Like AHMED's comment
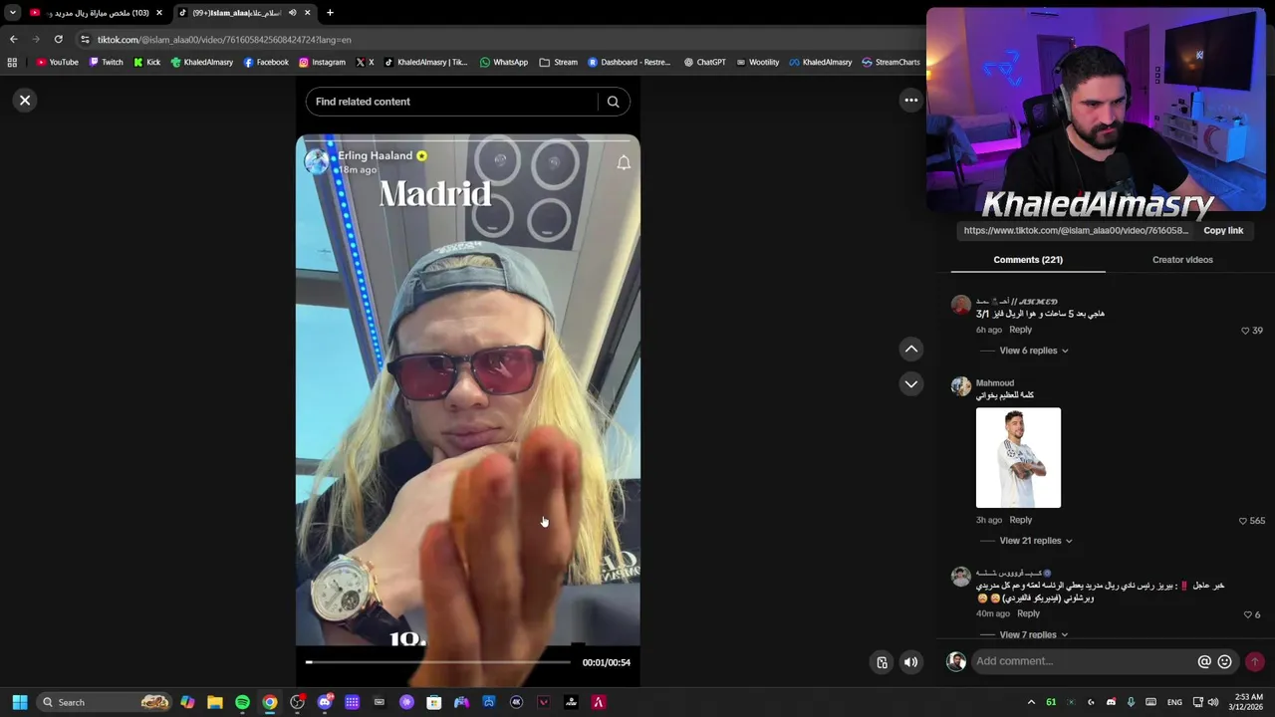Image resolution: width=1275 pixels, height=717 pixels. tap(1245, 331)
